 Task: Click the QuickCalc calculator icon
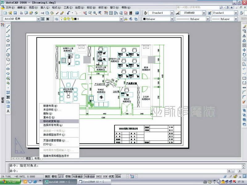point(131,13)
